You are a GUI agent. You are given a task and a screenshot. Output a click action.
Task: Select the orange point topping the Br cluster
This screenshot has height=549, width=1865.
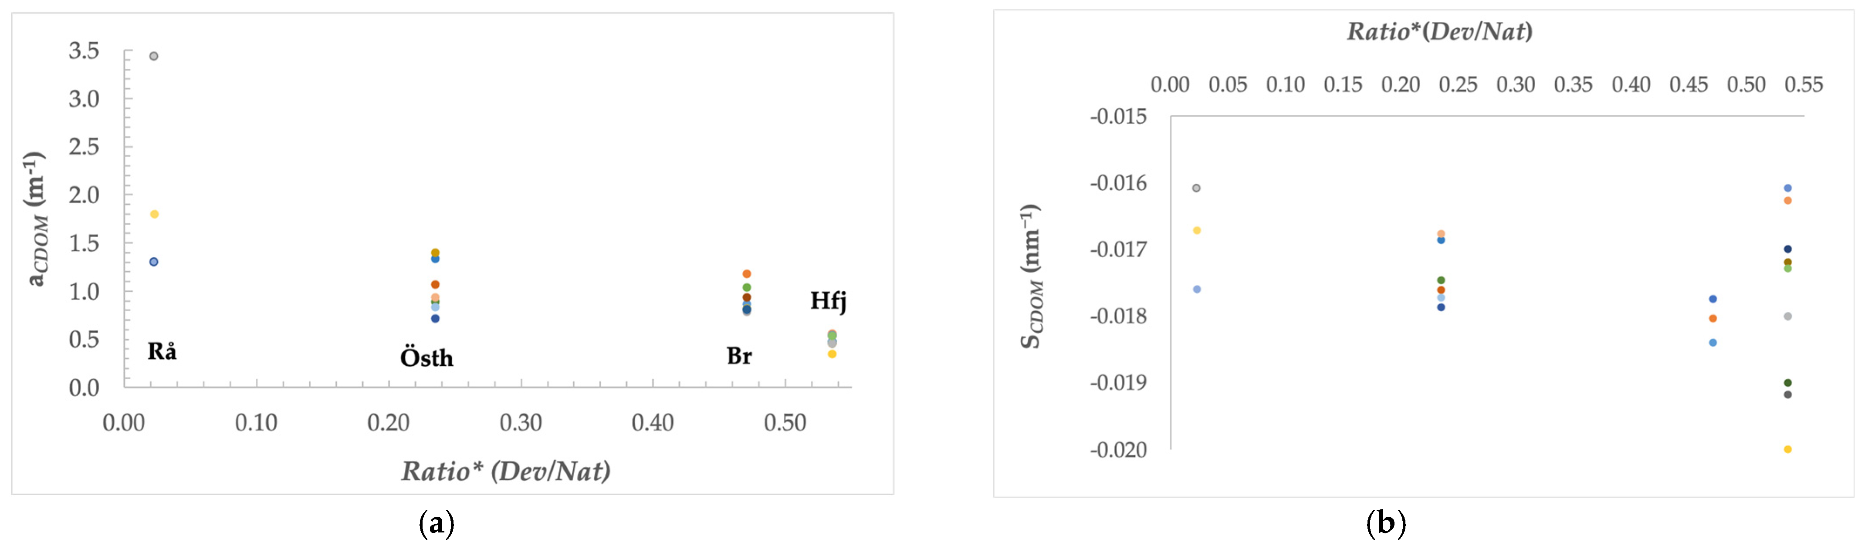click(746, 274)
